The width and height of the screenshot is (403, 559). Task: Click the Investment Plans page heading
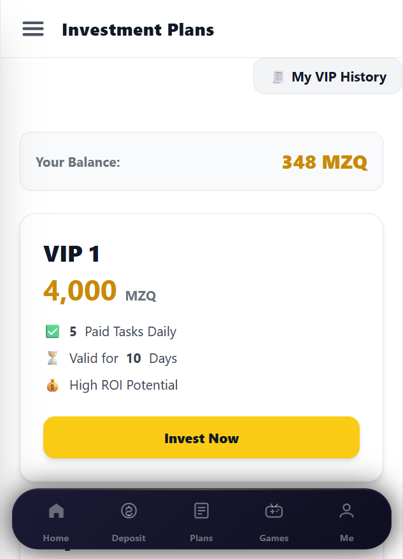click(x=138, y=30)
